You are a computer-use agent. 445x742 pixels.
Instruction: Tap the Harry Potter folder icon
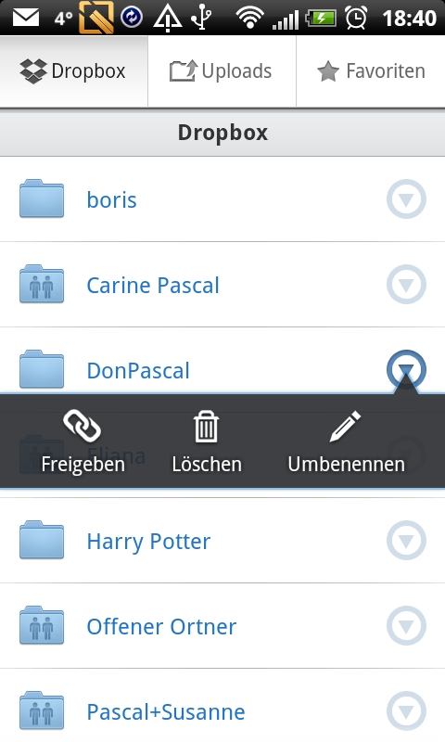point(42,540)
